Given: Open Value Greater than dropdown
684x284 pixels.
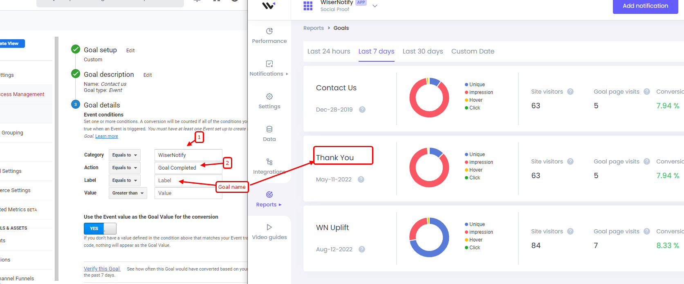Looking at the screenshot, I should [128, 193].
